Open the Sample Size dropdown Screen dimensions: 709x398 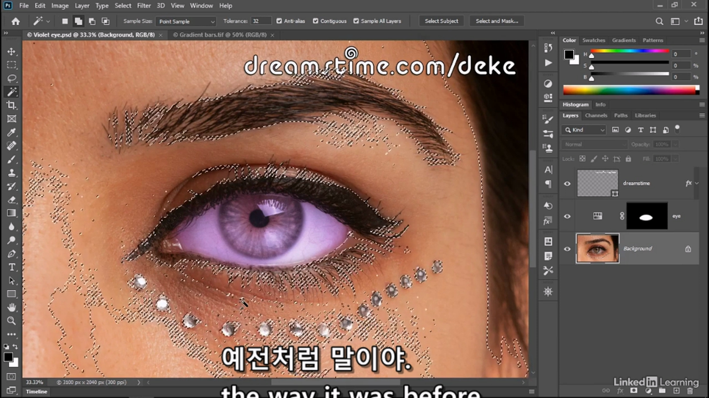(186, 21)
